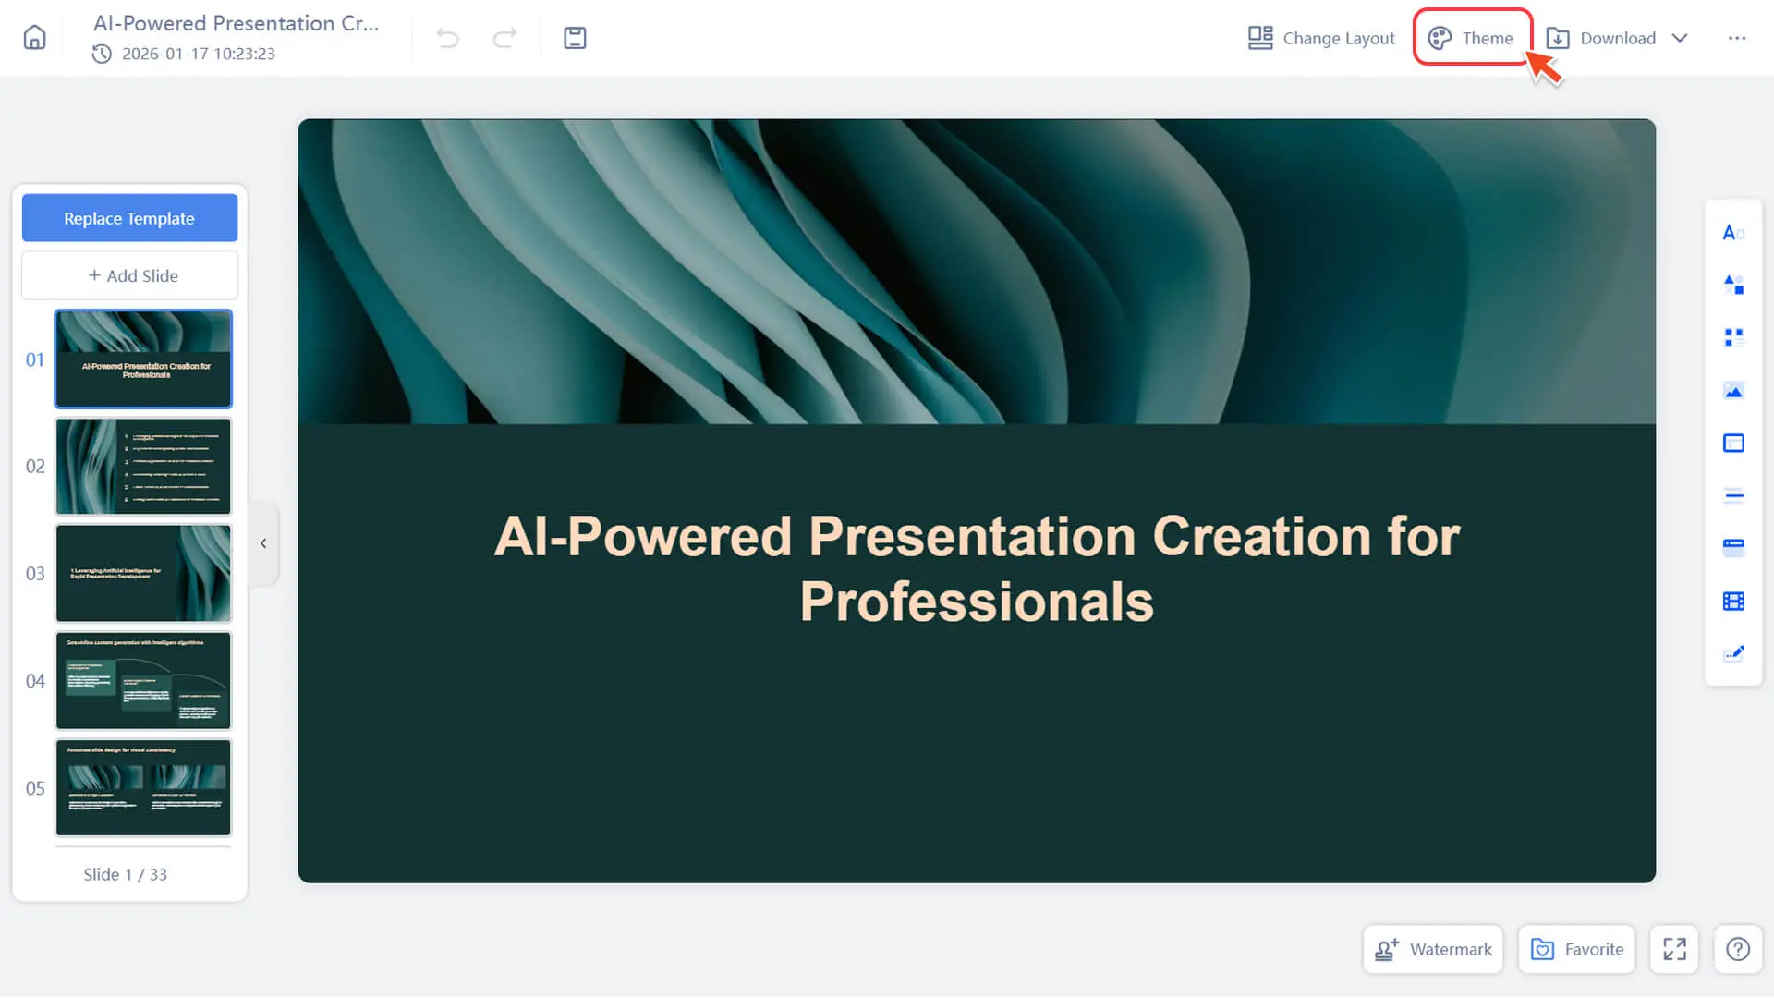Open the help question mark icon

pos(1738,949)
